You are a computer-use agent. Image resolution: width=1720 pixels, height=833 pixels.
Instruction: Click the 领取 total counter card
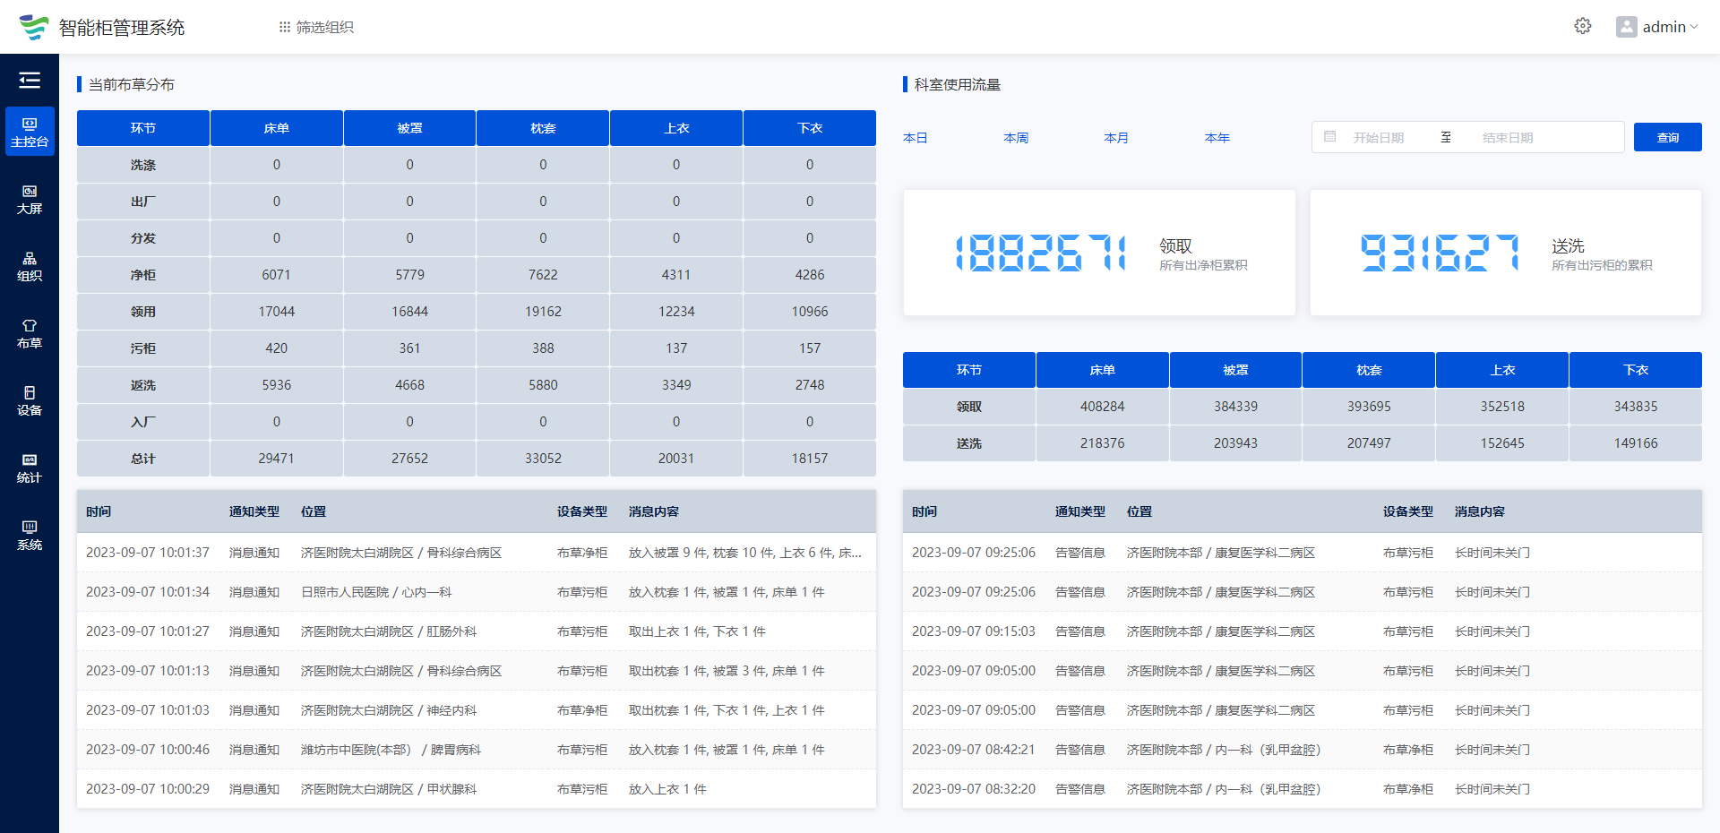coord(1099,253)
